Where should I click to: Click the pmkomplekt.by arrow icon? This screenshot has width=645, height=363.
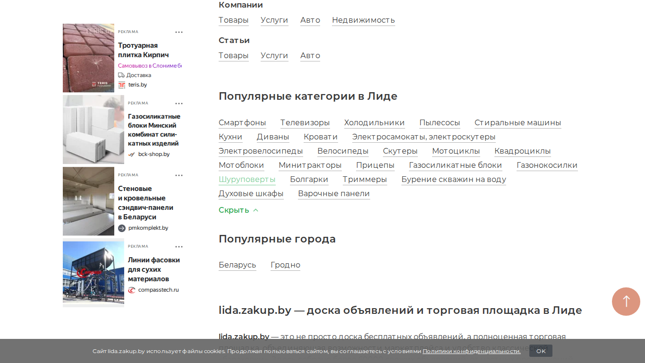(122, 228)
